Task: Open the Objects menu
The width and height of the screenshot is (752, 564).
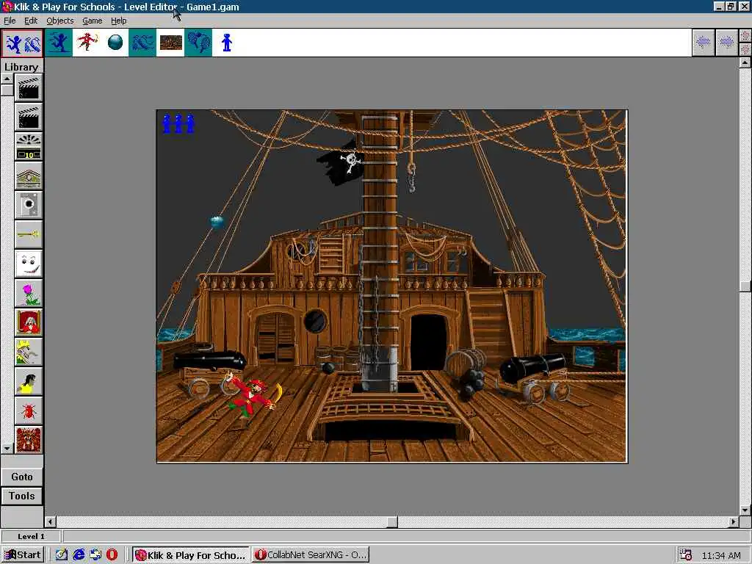Action: coord(60,21)
